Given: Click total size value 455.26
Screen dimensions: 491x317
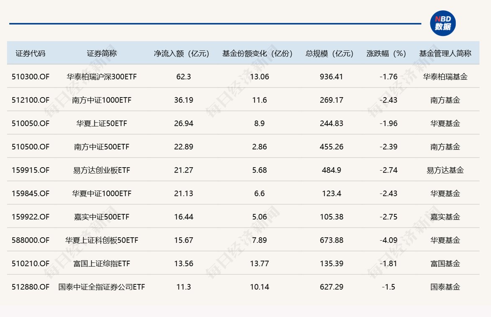Looking at the screenshot, I should tap(331, 147).
